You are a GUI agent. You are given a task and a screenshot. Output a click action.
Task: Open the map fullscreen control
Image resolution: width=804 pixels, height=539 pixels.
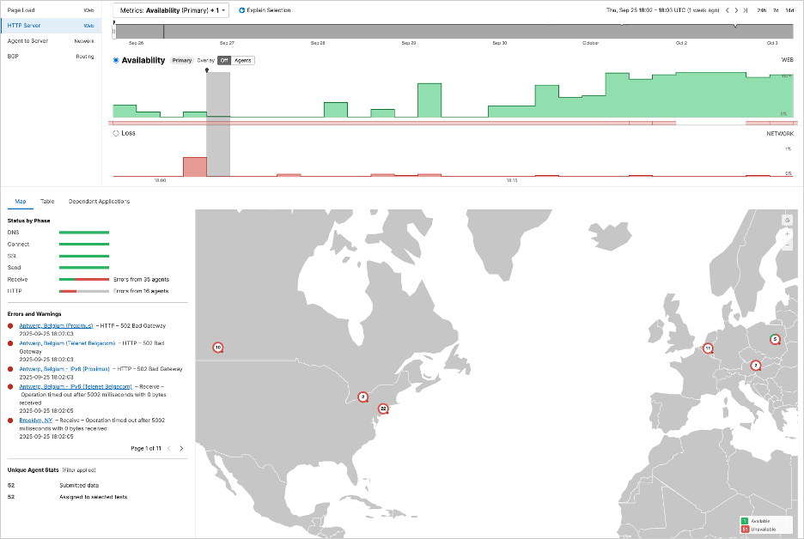pos(787,220)
